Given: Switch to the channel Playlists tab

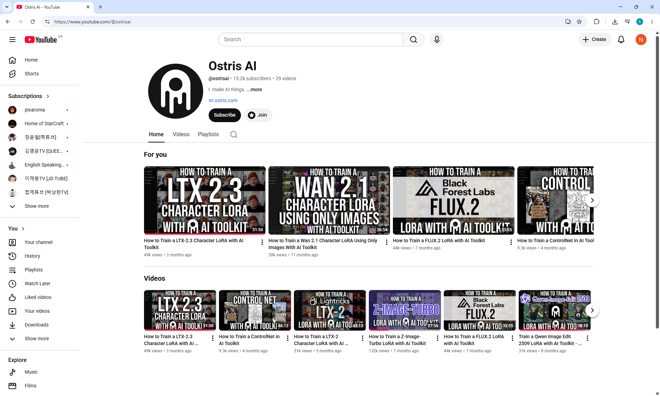Looking at the screenshot, I should (208, 135).
